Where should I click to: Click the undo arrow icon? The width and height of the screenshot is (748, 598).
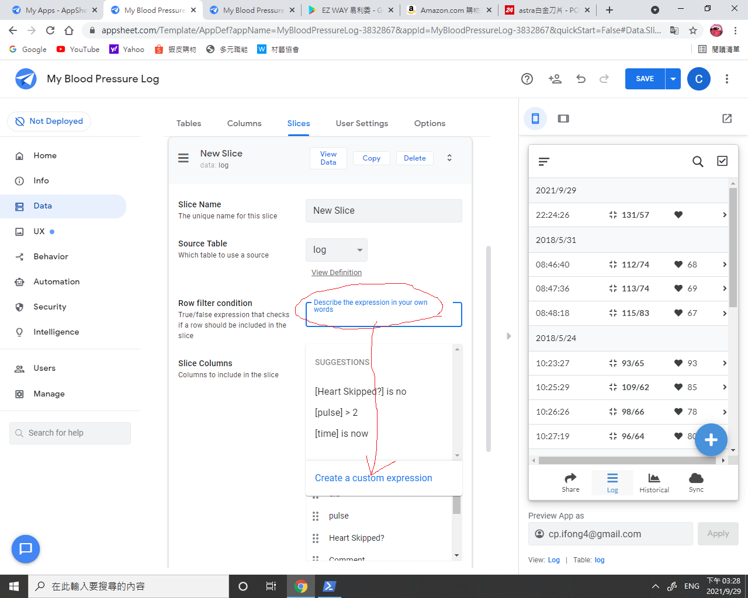[x=581, y=79]
